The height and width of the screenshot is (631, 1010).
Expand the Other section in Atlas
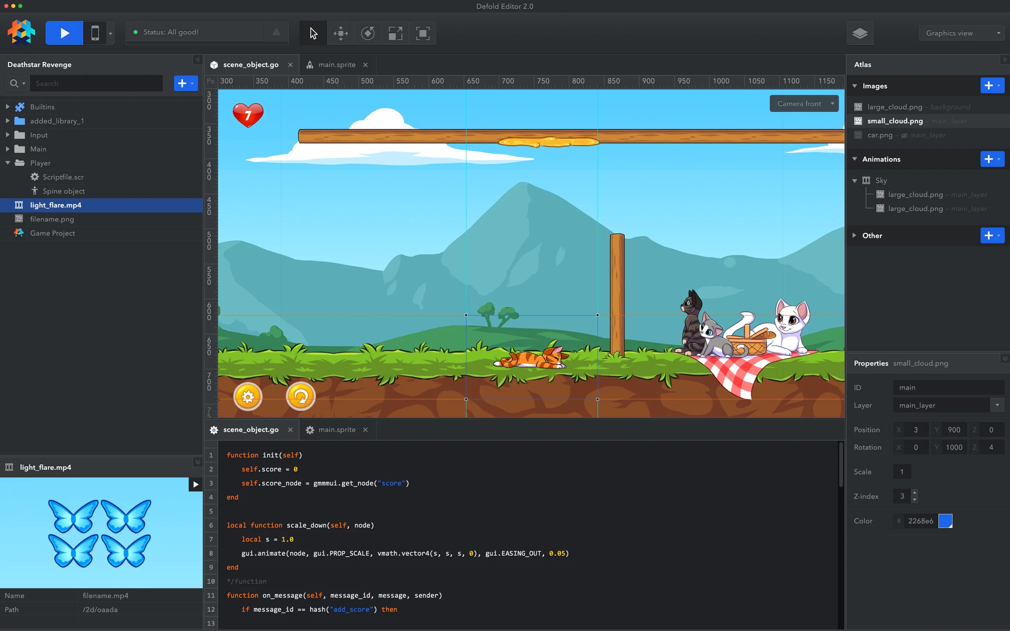click(x=854, y=235)
